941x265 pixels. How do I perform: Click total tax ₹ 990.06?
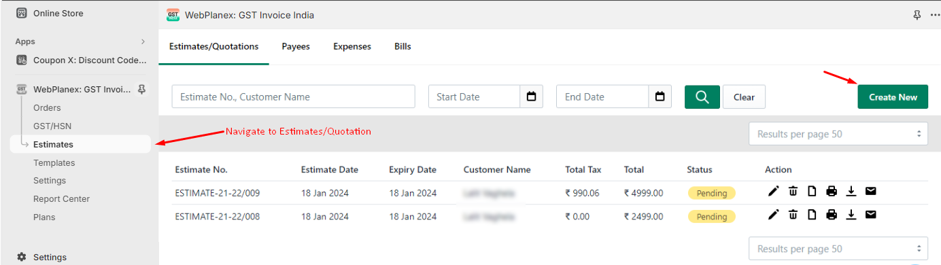(x=582, y=193)
